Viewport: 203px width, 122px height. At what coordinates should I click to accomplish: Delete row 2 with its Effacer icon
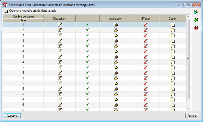(x=146, y=30)
